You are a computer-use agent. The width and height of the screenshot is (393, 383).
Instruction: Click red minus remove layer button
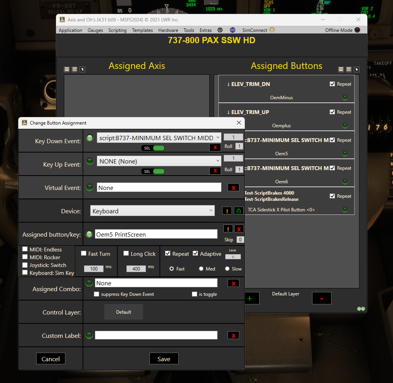pos(321,298)
